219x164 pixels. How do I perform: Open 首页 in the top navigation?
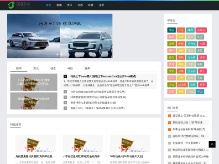pyautogui.click(x=48, y=5)
